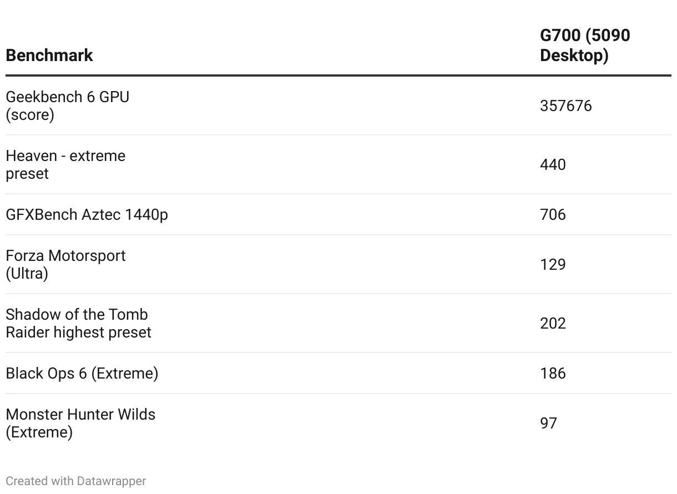Screen dimensions: 677x494
Task: Select the 'Forza Motorsport' text line
Action: point(65,256)
